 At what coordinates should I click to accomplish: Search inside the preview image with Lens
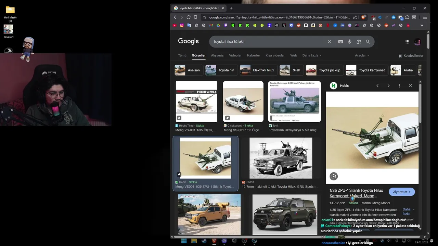point(334,176)
